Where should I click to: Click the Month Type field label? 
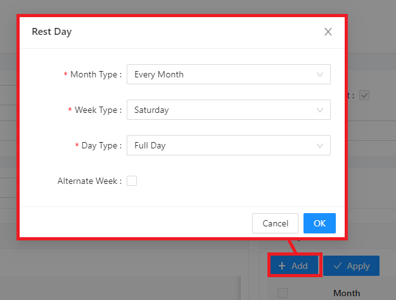[x=96, y=74]
